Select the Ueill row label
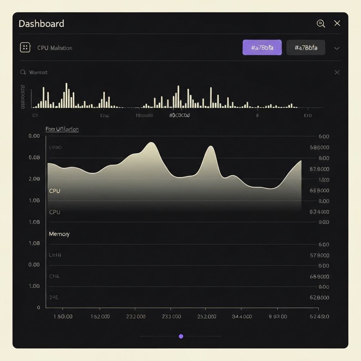This screenshot has width=361, height=361. click(55, 255)
